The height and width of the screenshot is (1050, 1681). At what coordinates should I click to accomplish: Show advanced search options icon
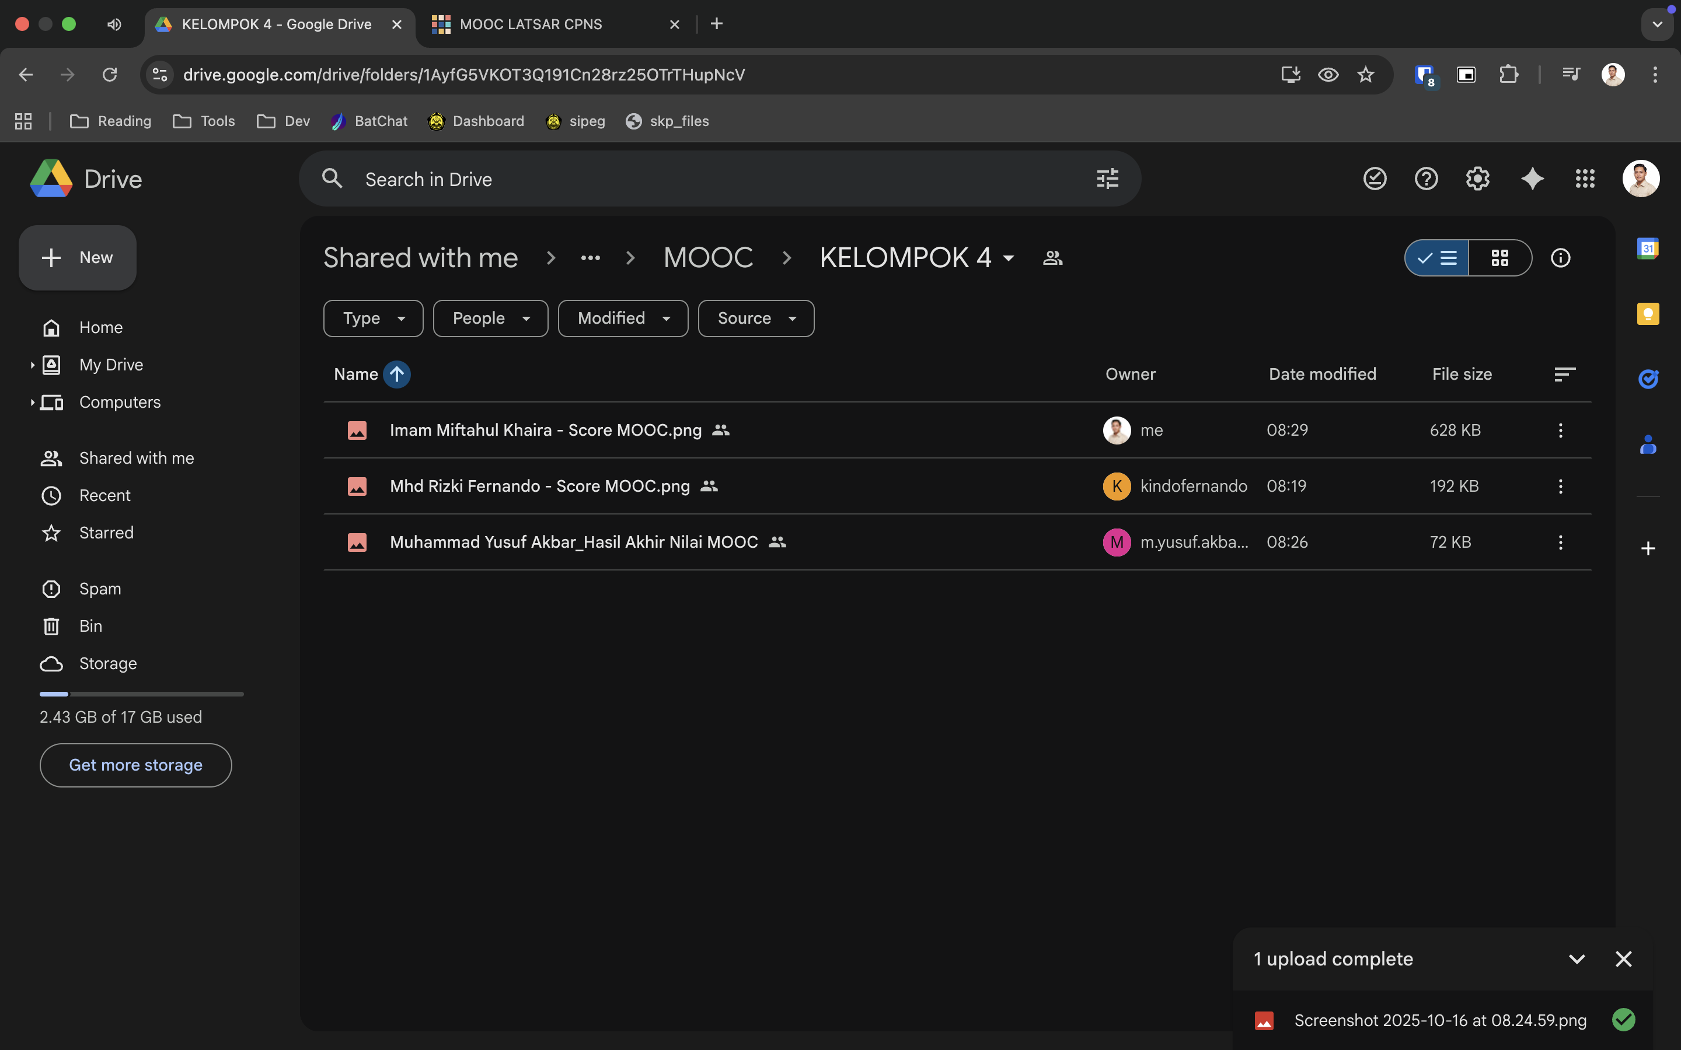(x=1107, y=179)
